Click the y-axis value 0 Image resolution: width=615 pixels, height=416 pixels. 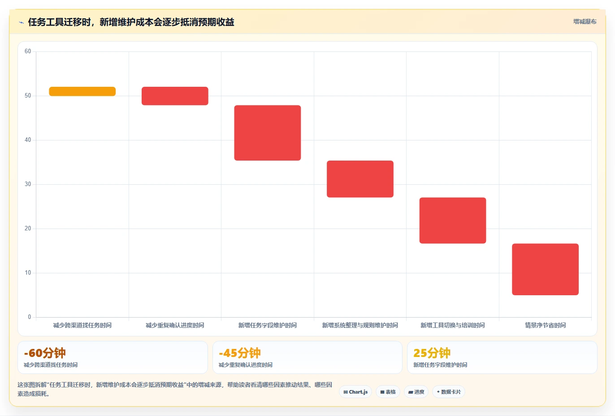pyautogui.click(x=30, y=317)
